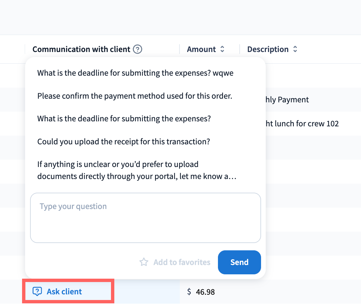Click the Ask client link text
Image resolution: width=361 pixels, height=306 pixels.
(x=64, y=292)
